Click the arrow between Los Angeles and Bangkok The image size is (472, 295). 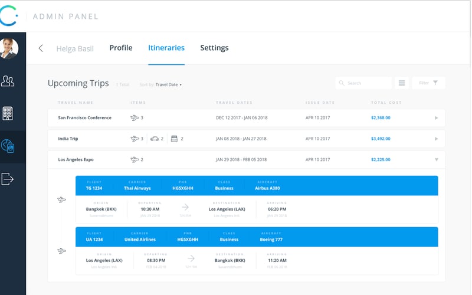tap(191, 258)
